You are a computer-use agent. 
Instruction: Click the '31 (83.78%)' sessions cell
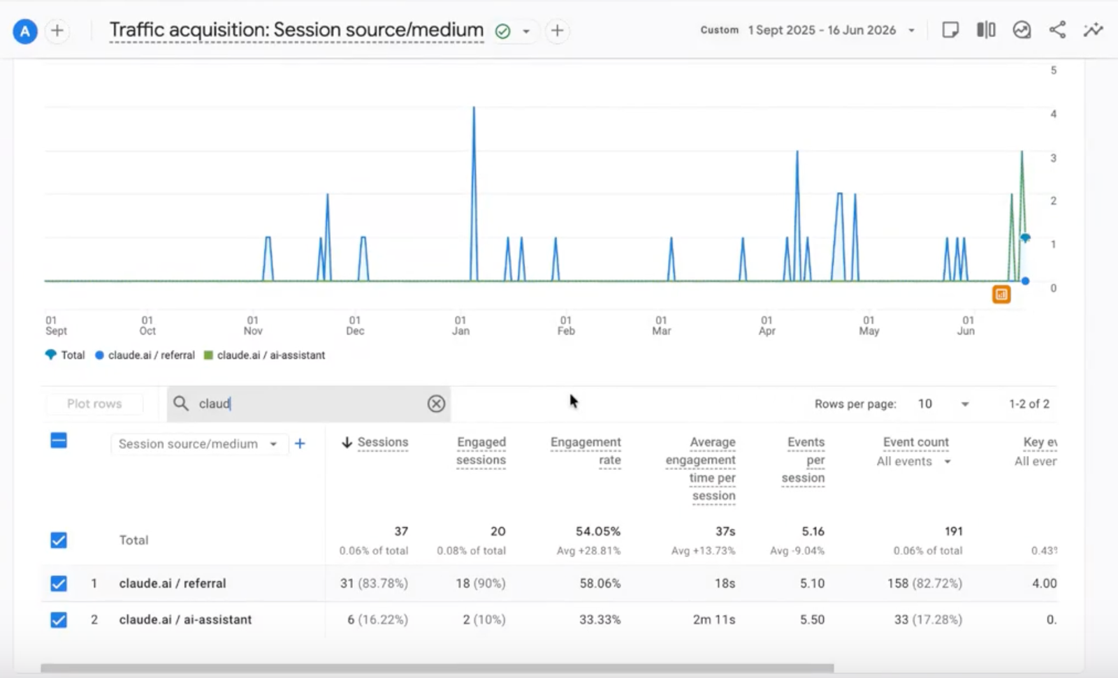(x=374, y=584)
